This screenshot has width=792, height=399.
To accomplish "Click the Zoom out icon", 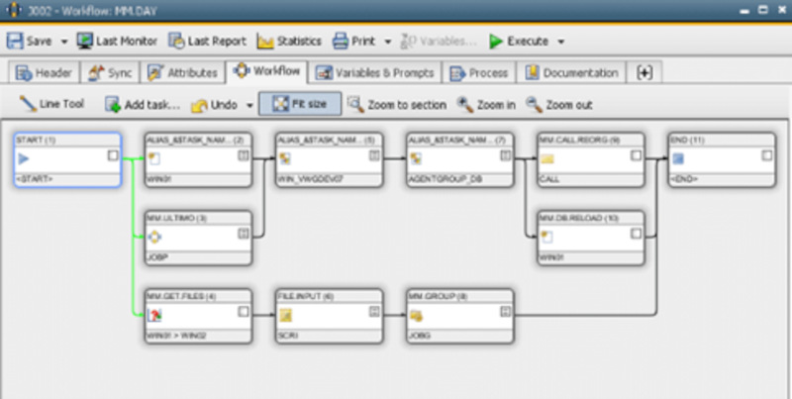I will (x=535, y=104).
